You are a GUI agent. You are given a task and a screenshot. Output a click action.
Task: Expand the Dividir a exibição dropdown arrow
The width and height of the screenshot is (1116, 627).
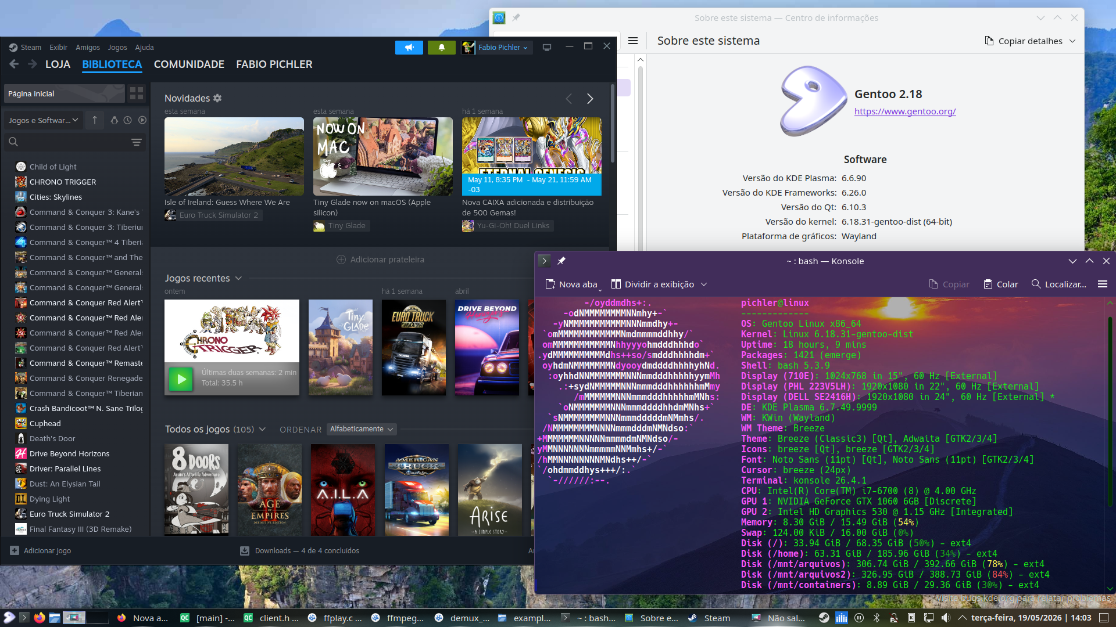click(x=704, y=284)
